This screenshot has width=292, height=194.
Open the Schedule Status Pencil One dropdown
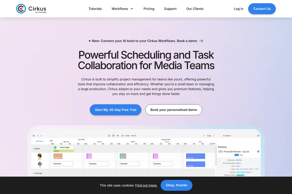tap(241, 175)
